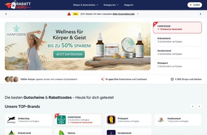207x135 pixels.
Task: Expand the Kategorien menu
Action: [x=111, y=5]
